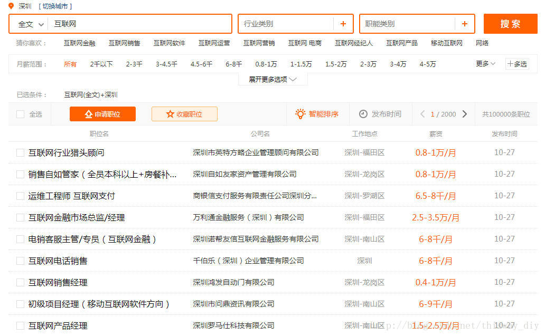Select salary range 2-3万
Image resolution: width=545 pixels, height=336 pixels.
(368, 64)
